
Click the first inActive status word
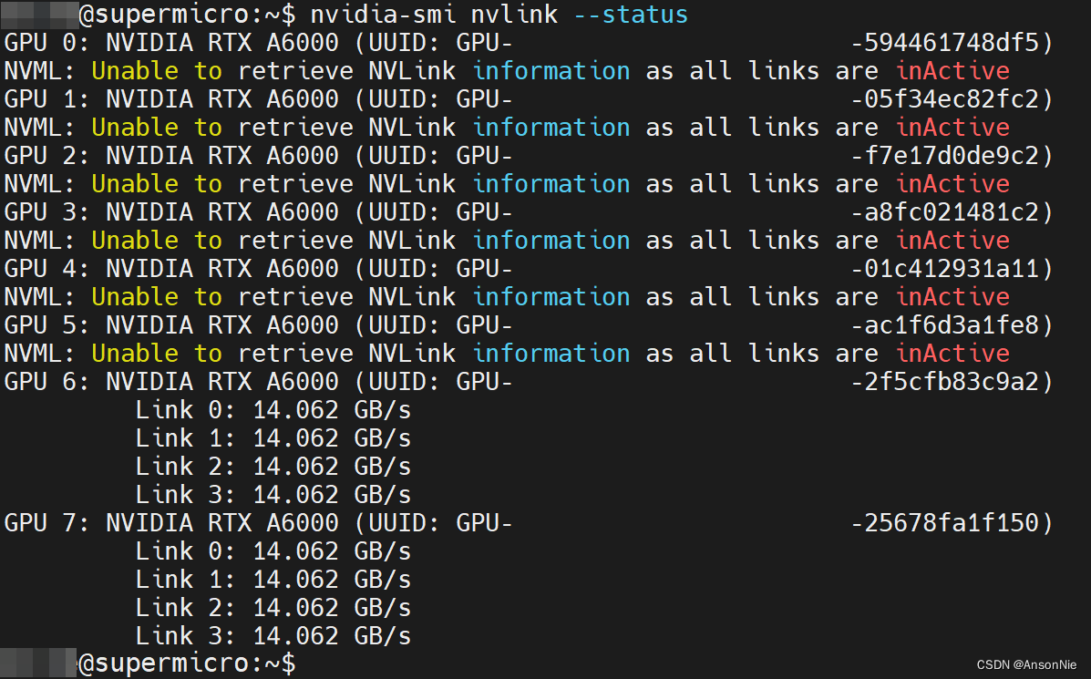point(952,70)
